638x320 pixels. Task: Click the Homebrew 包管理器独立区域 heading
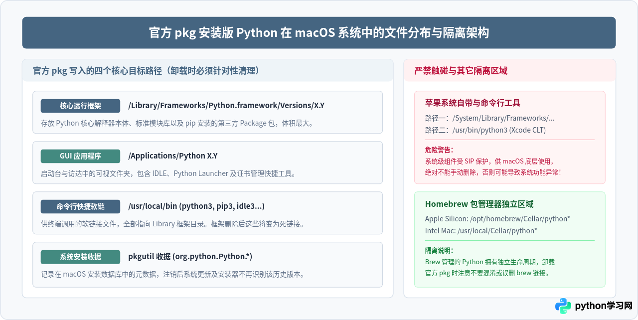click(x=479, y=204)
